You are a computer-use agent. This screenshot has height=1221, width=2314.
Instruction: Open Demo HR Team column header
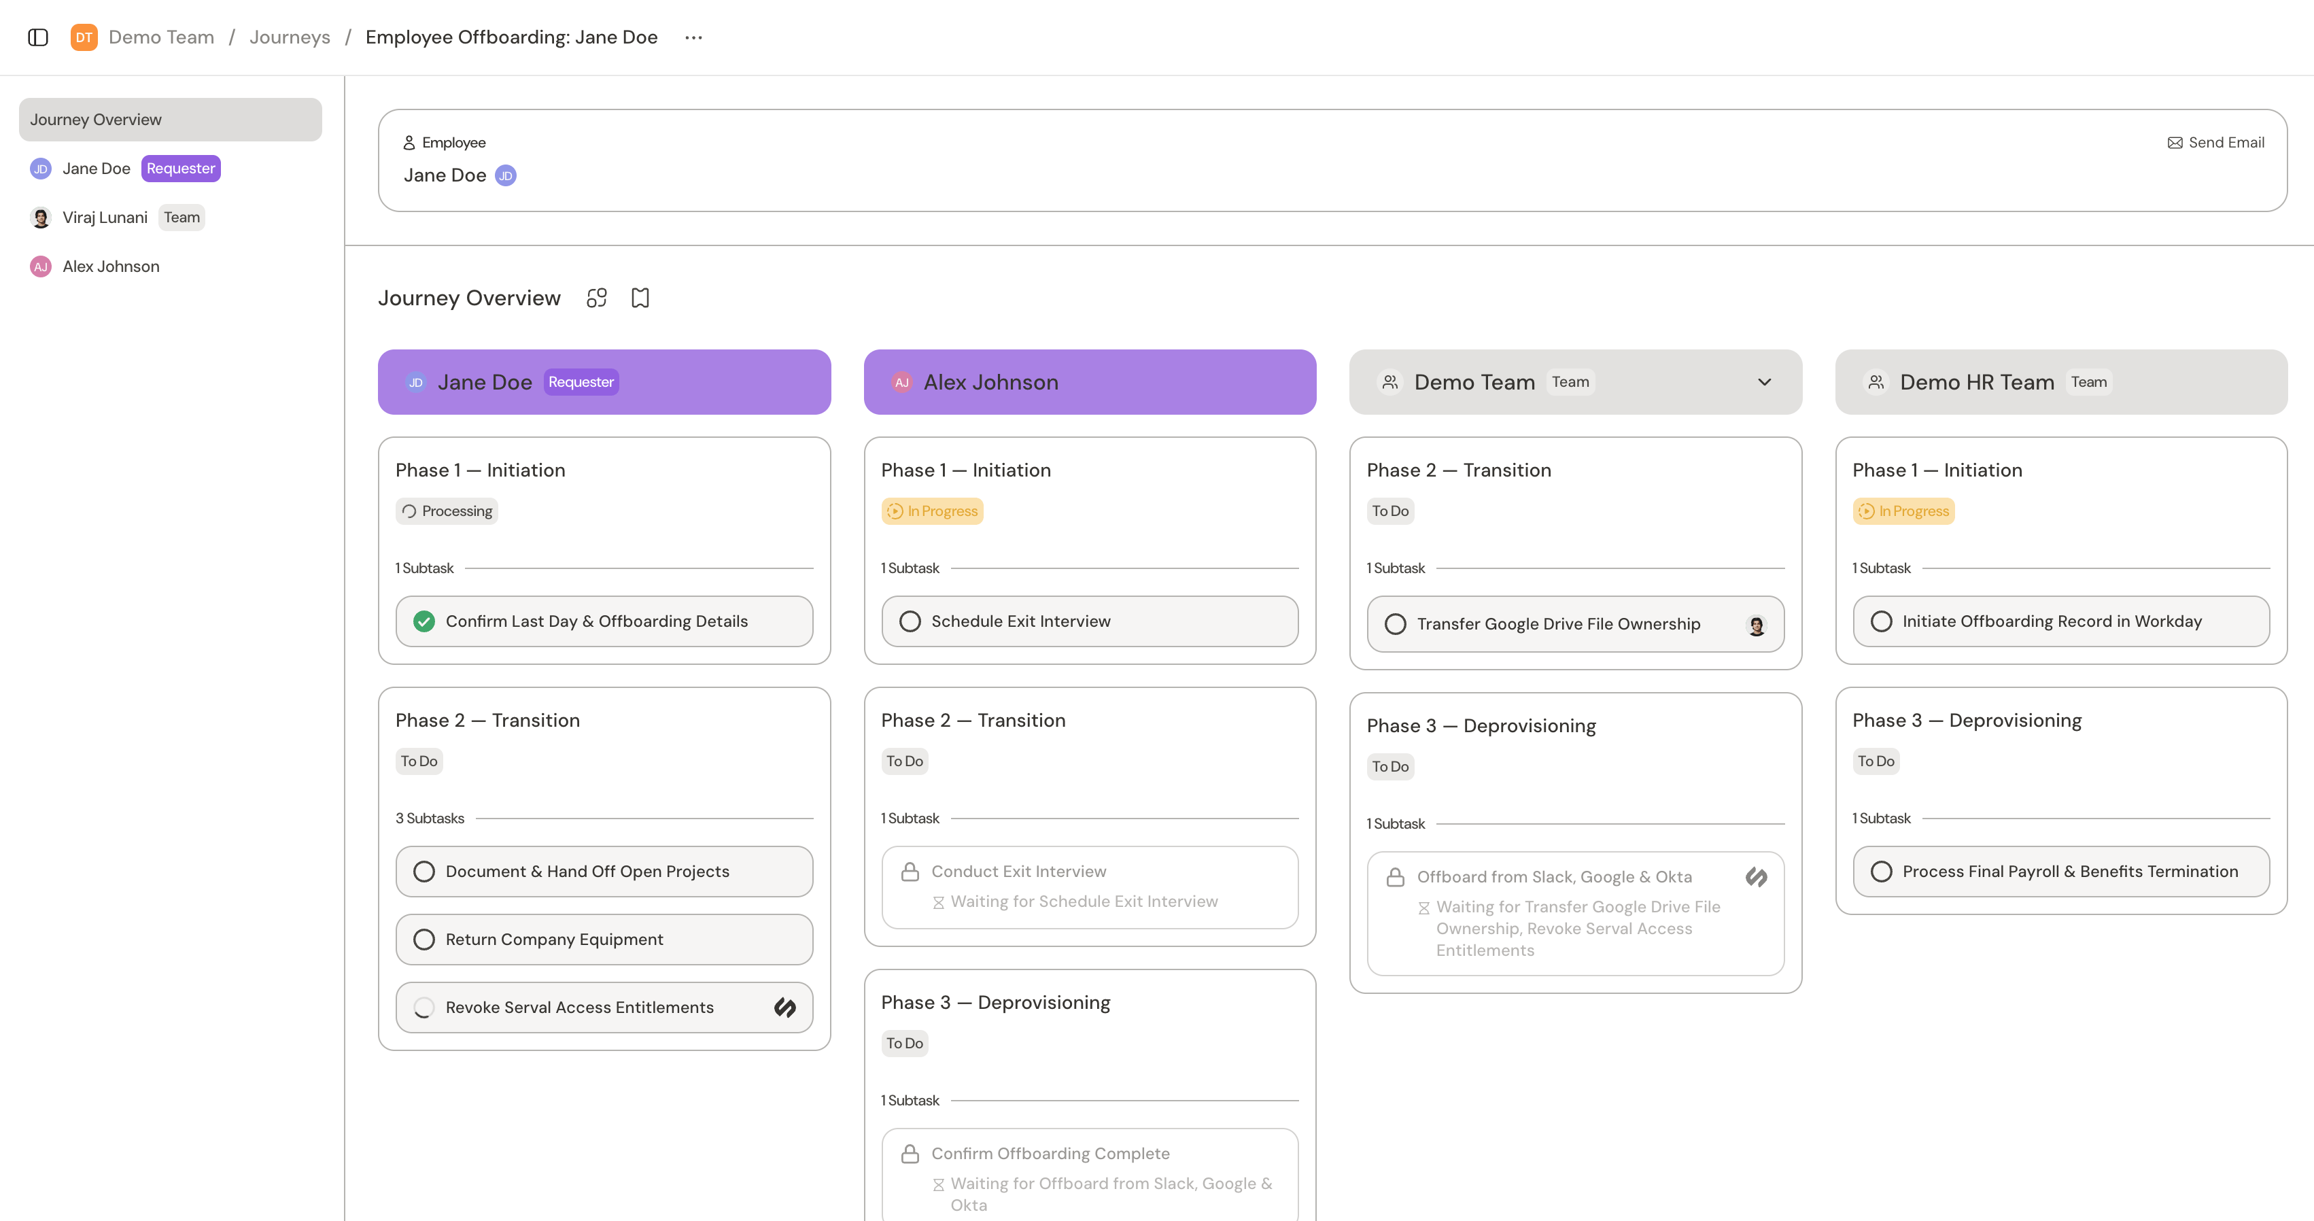[x=2060, y=383]
